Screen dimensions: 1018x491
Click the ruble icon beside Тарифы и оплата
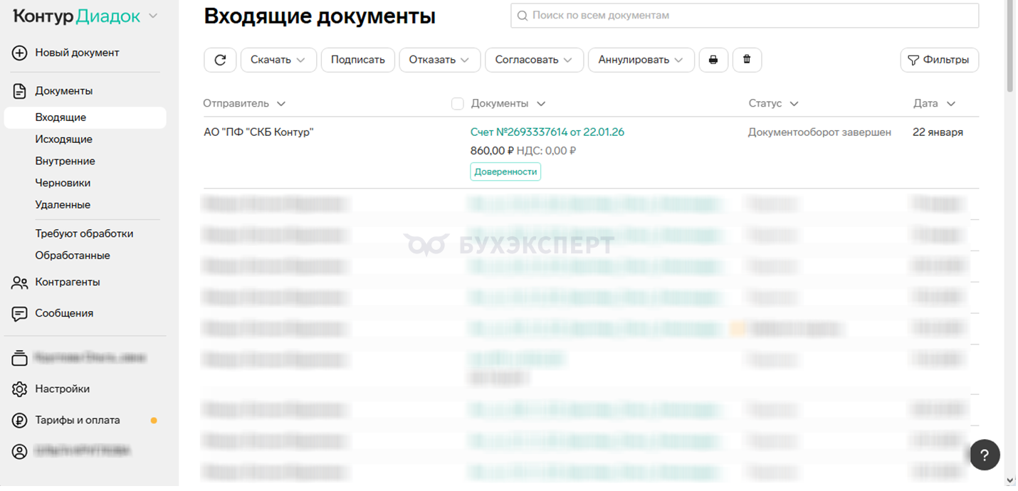tap(20, 421)
